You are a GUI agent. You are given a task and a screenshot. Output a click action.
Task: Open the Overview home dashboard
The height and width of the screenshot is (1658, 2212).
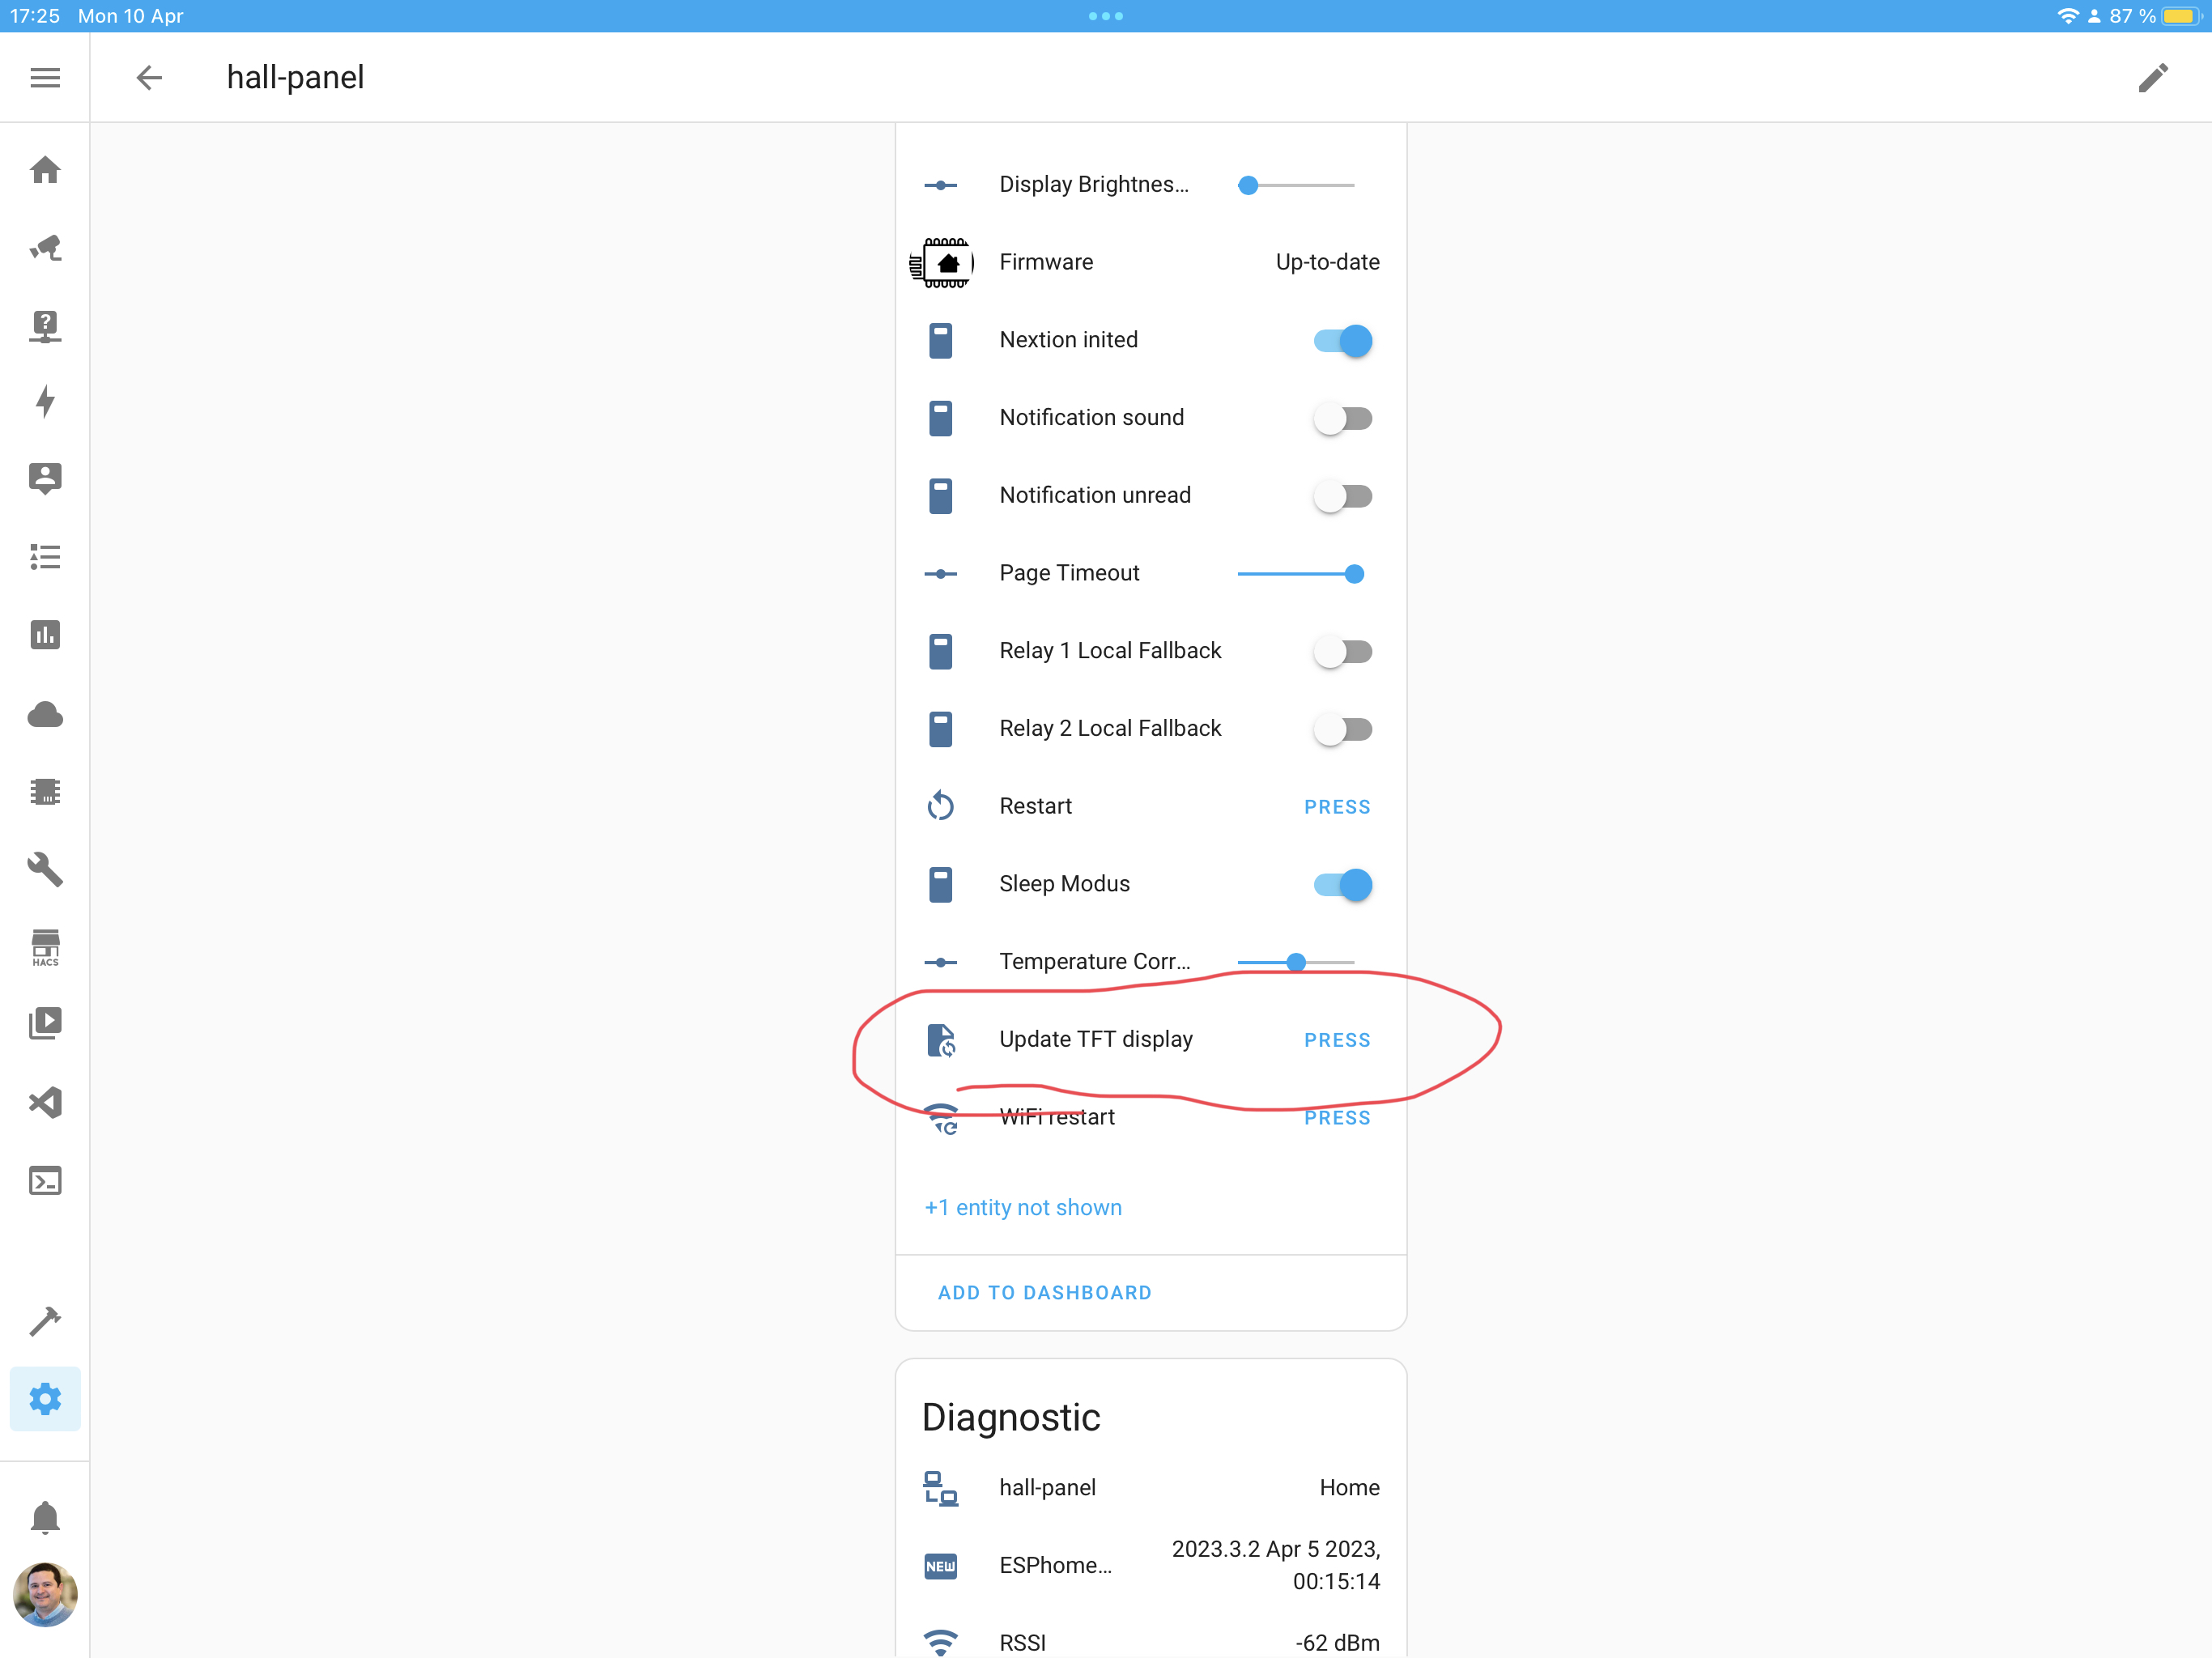[46, 170]
